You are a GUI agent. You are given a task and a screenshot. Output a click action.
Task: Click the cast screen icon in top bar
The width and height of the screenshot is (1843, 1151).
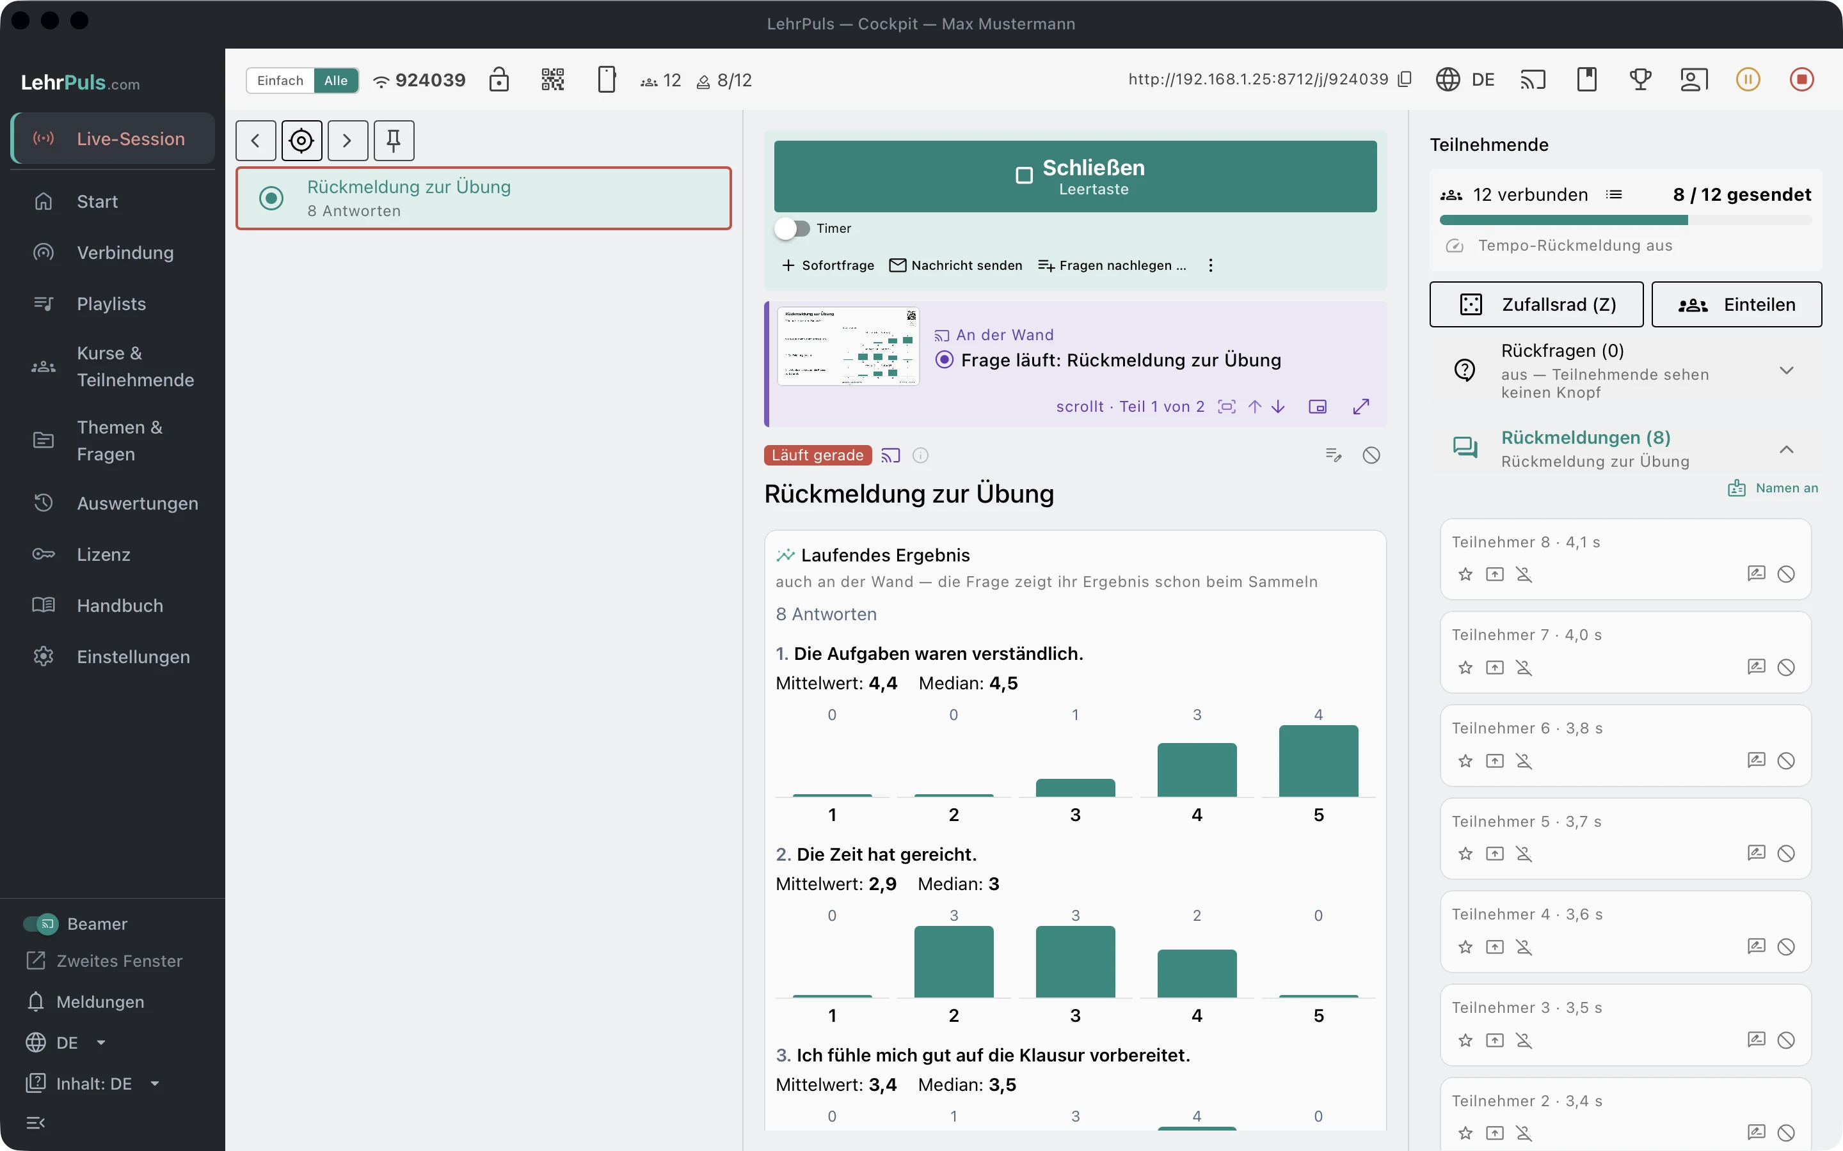(x=1533, y=79)
